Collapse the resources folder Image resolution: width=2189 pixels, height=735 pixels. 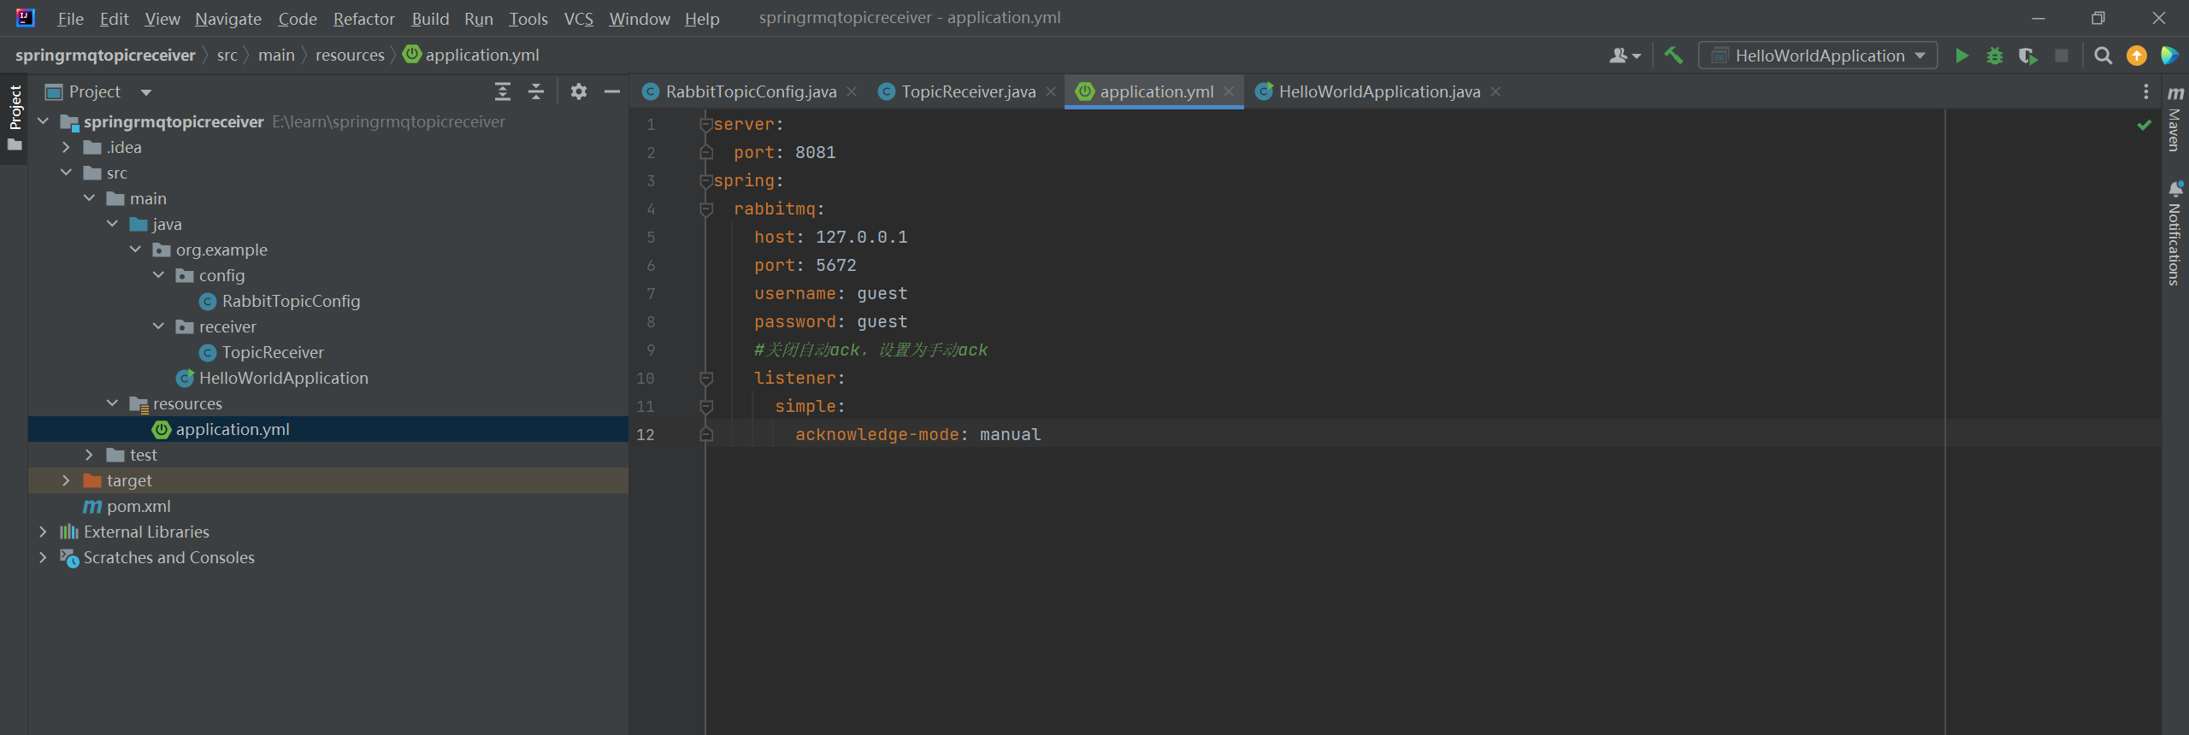(x=112, y=403)
